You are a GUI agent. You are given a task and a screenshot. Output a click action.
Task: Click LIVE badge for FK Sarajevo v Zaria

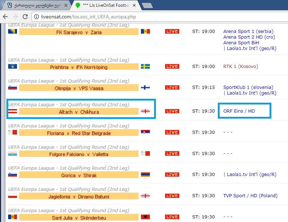point(172,32)
